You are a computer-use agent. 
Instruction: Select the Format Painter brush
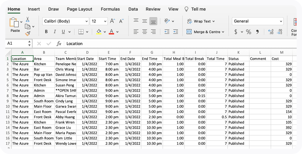pyautogui.click(x=28, y=33)
